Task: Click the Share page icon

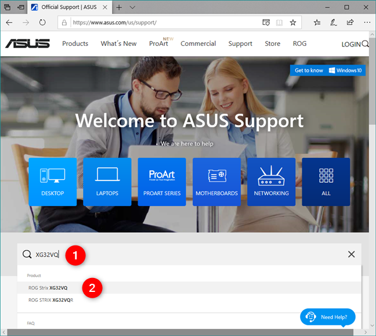Action: tap(350, 22)
